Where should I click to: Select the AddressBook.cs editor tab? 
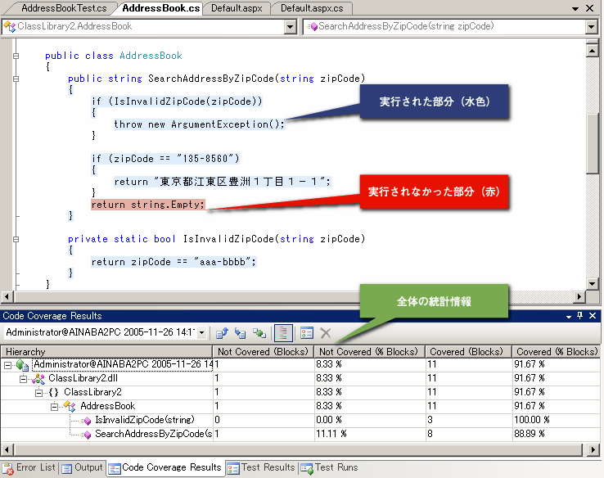pos(161,8)
